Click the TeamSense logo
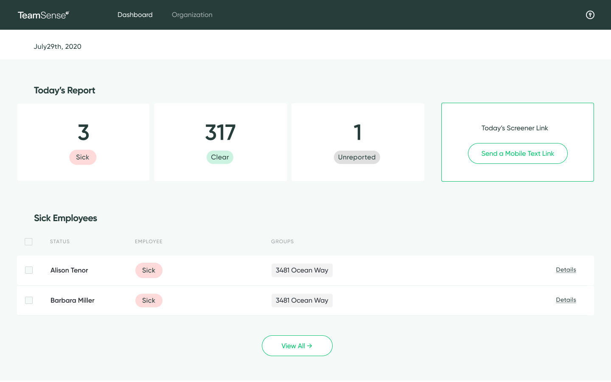 tap(43, 15)
